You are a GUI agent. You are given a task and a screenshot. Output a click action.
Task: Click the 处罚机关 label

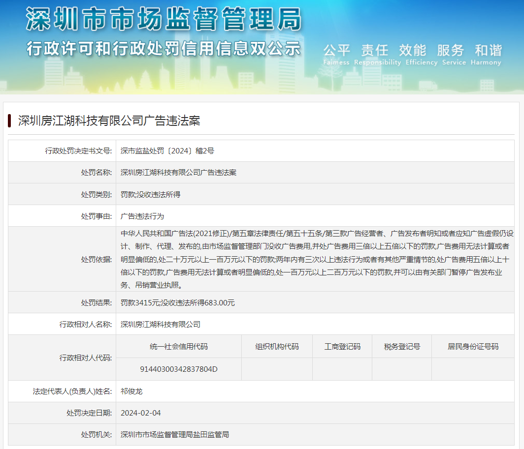tap(96, 435)
